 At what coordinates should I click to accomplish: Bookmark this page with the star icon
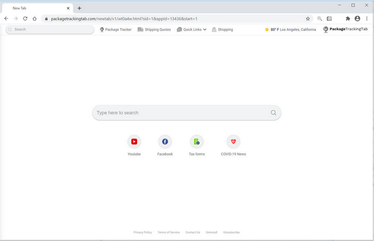pyautogui.click(x=308, y=19)
